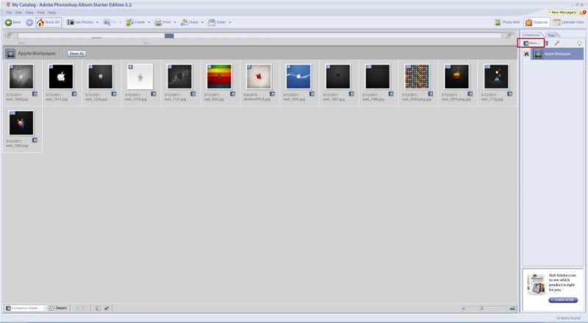Viewport: 588px width, 323px height.
Task: Select the blue wallpaper thumbnail
Action: (x=298, y=77)
